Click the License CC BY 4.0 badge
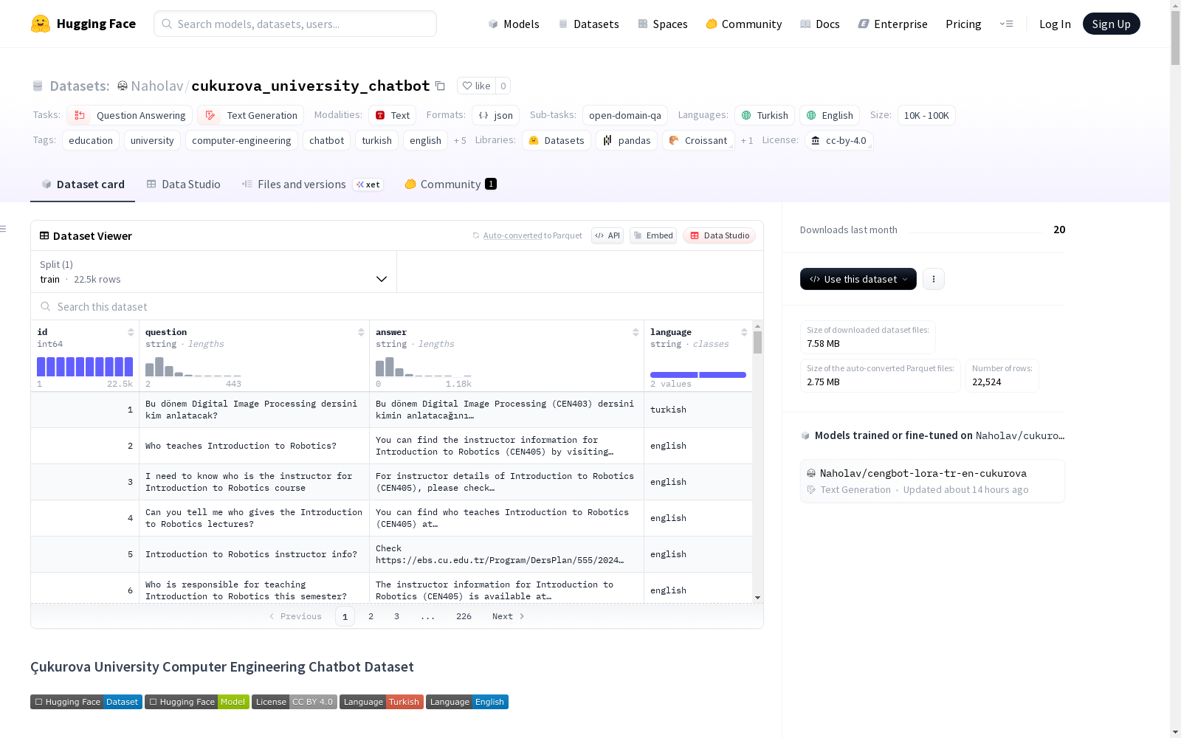Viewport: 1181px width, 738px height. click(x=294, y=702)
